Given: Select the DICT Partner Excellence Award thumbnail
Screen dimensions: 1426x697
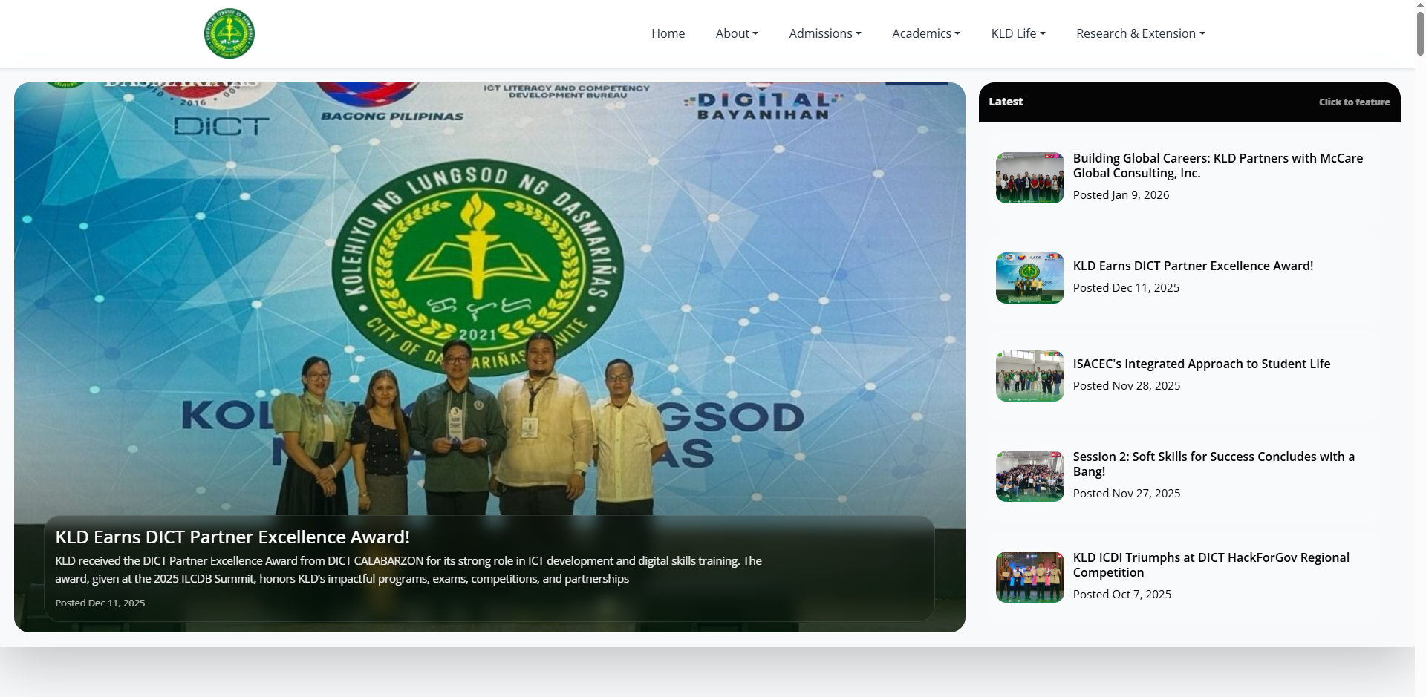Looking at the screenshot, I should coord(1029,278).
